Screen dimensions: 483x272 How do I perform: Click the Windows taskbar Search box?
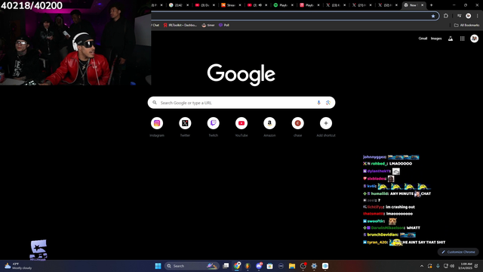(x=192, y=266)
